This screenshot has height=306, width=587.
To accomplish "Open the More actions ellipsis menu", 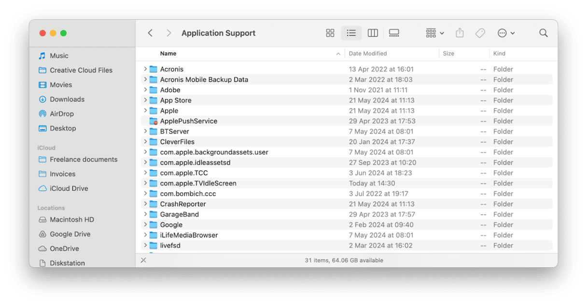I will click(506, 33).
